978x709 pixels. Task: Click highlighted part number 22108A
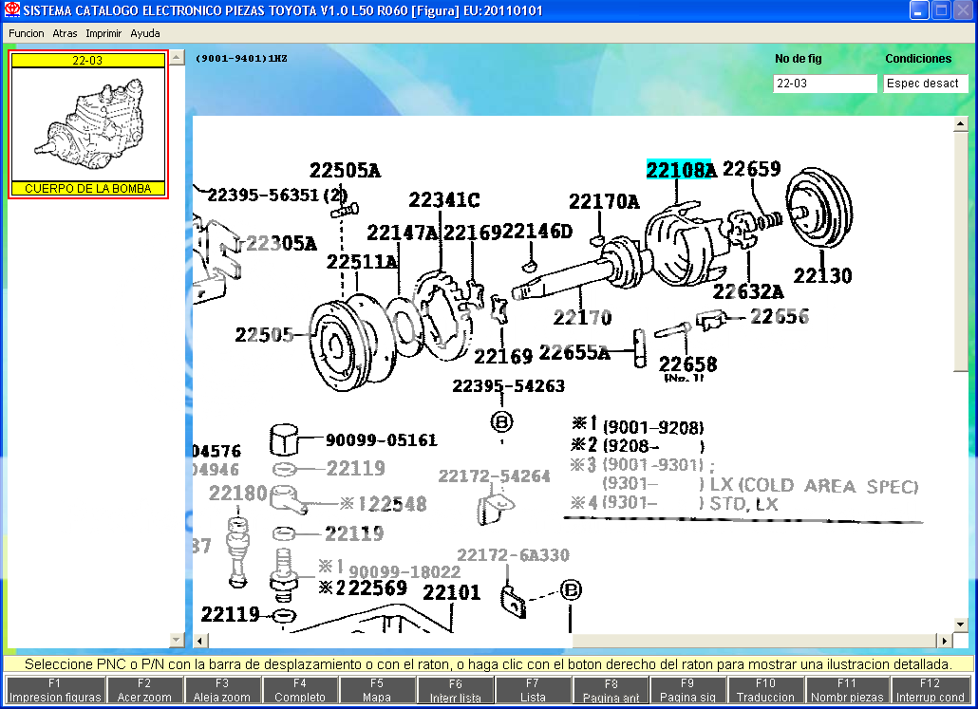click(679, 171)
